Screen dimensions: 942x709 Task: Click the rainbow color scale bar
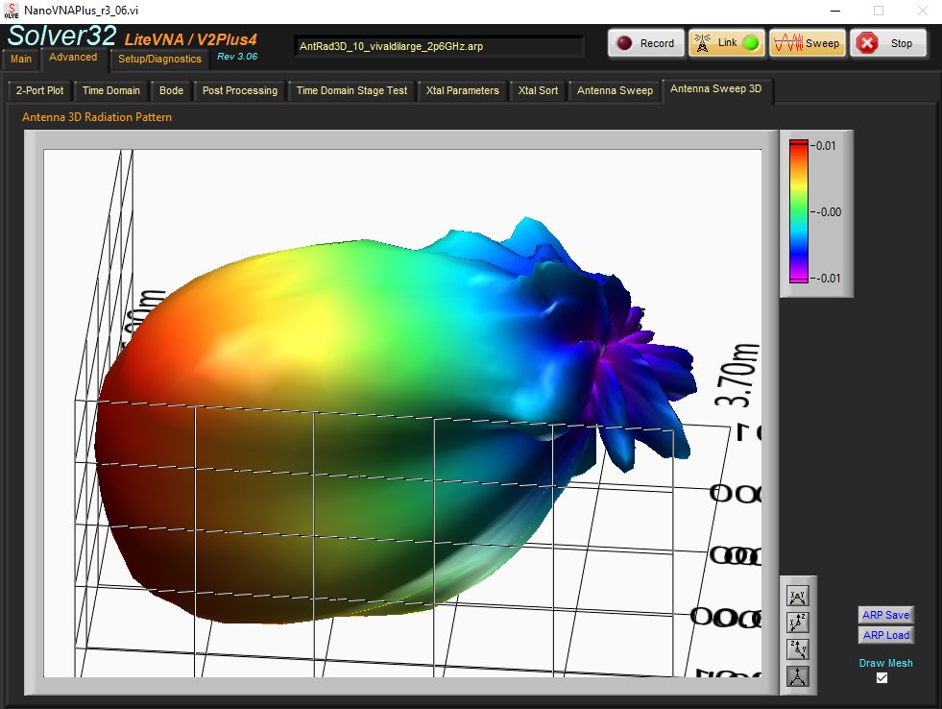[798, 211]
